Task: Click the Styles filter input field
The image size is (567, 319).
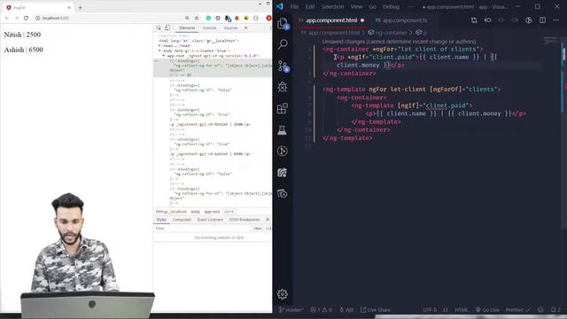Action: 203,229
